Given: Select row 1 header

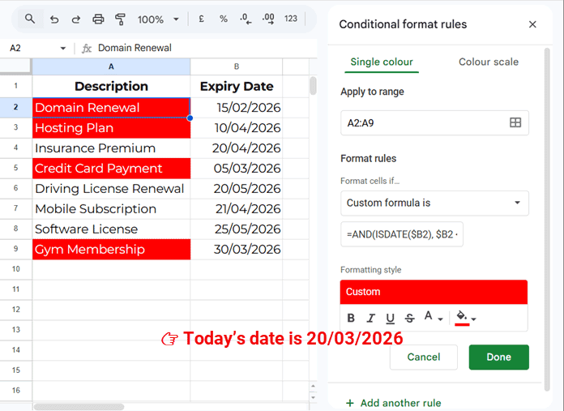Looking at the screenshot, I should (16, 86).
